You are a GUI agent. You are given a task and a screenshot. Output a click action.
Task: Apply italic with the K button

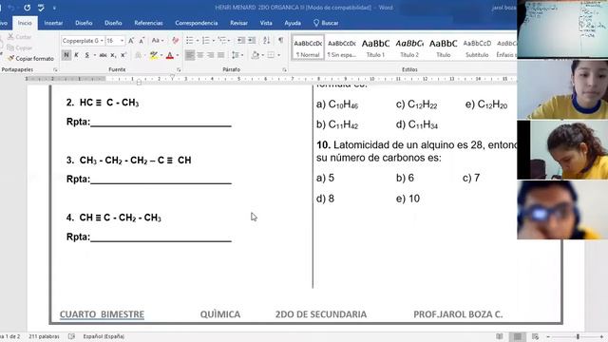[x=76, y=55]
